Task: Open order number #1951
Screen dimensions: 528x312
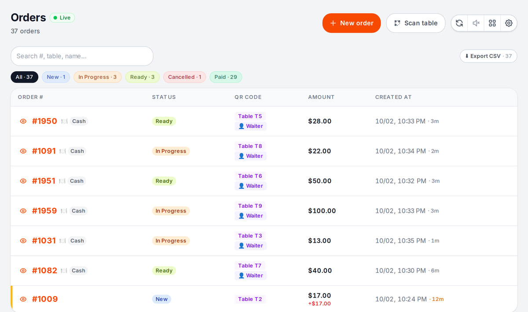Action: 44,181
